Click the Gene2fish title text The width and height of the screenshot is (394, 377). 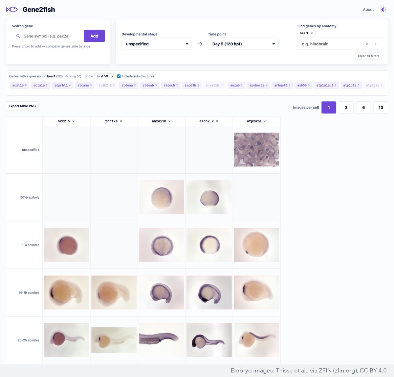(39, 10)
